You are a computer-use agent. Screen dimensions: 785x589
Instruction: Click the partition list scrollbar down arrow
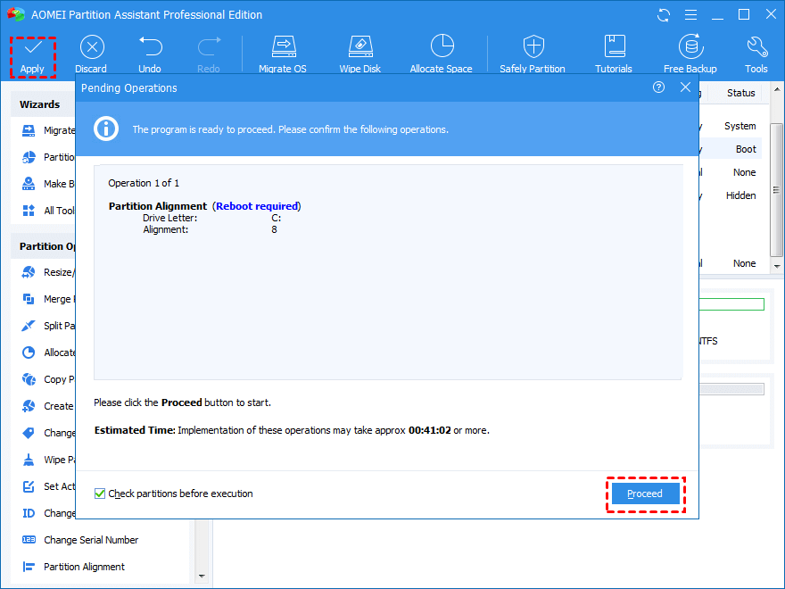777,267
